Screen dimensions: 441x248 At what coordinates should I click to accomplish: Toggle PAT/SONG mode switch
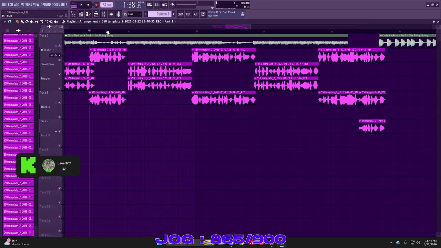pyautogui.click(x=74, y=5)
